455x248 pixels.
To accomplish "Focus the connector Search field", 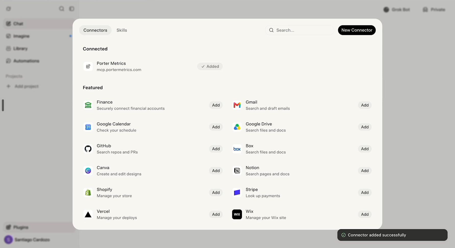I will (x=300, y=30).
